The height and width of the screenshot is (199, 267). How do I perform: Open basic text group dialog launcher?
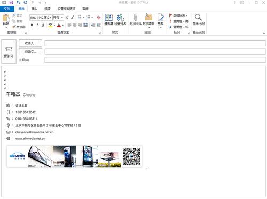pos(100,33)
